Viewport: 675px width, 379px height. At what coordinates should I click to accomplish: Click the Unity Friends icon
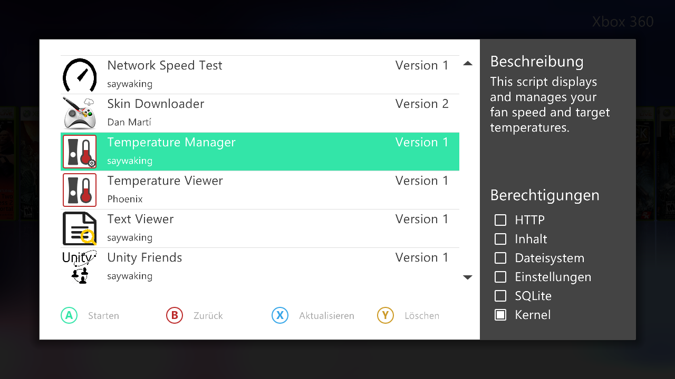[80, 267]
